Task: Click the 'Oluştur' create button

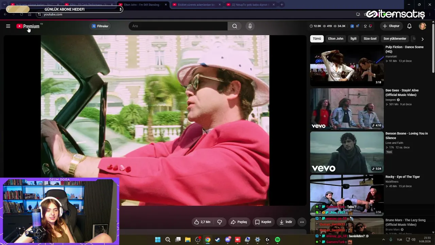Action: pyautogui.click(x=391, y=26)
